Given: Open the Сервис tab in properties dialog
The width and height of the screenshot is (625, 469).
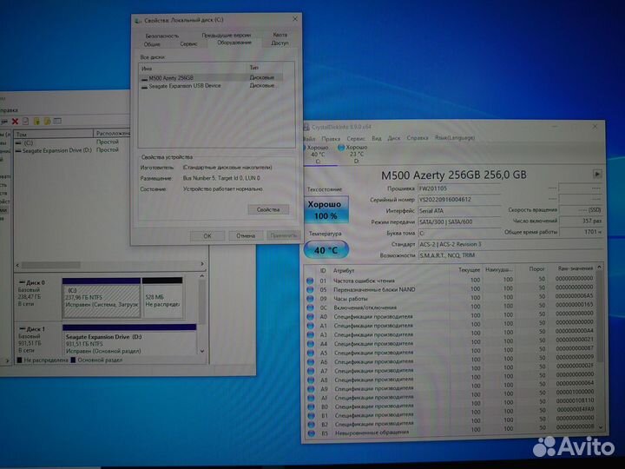Looking at the screenshot, I should tap(188, 44).
